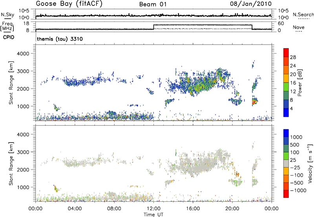Viewport: 314px width, 217px height.
Task: Select the 'Beam 01' heading
Action: [153, 4]
